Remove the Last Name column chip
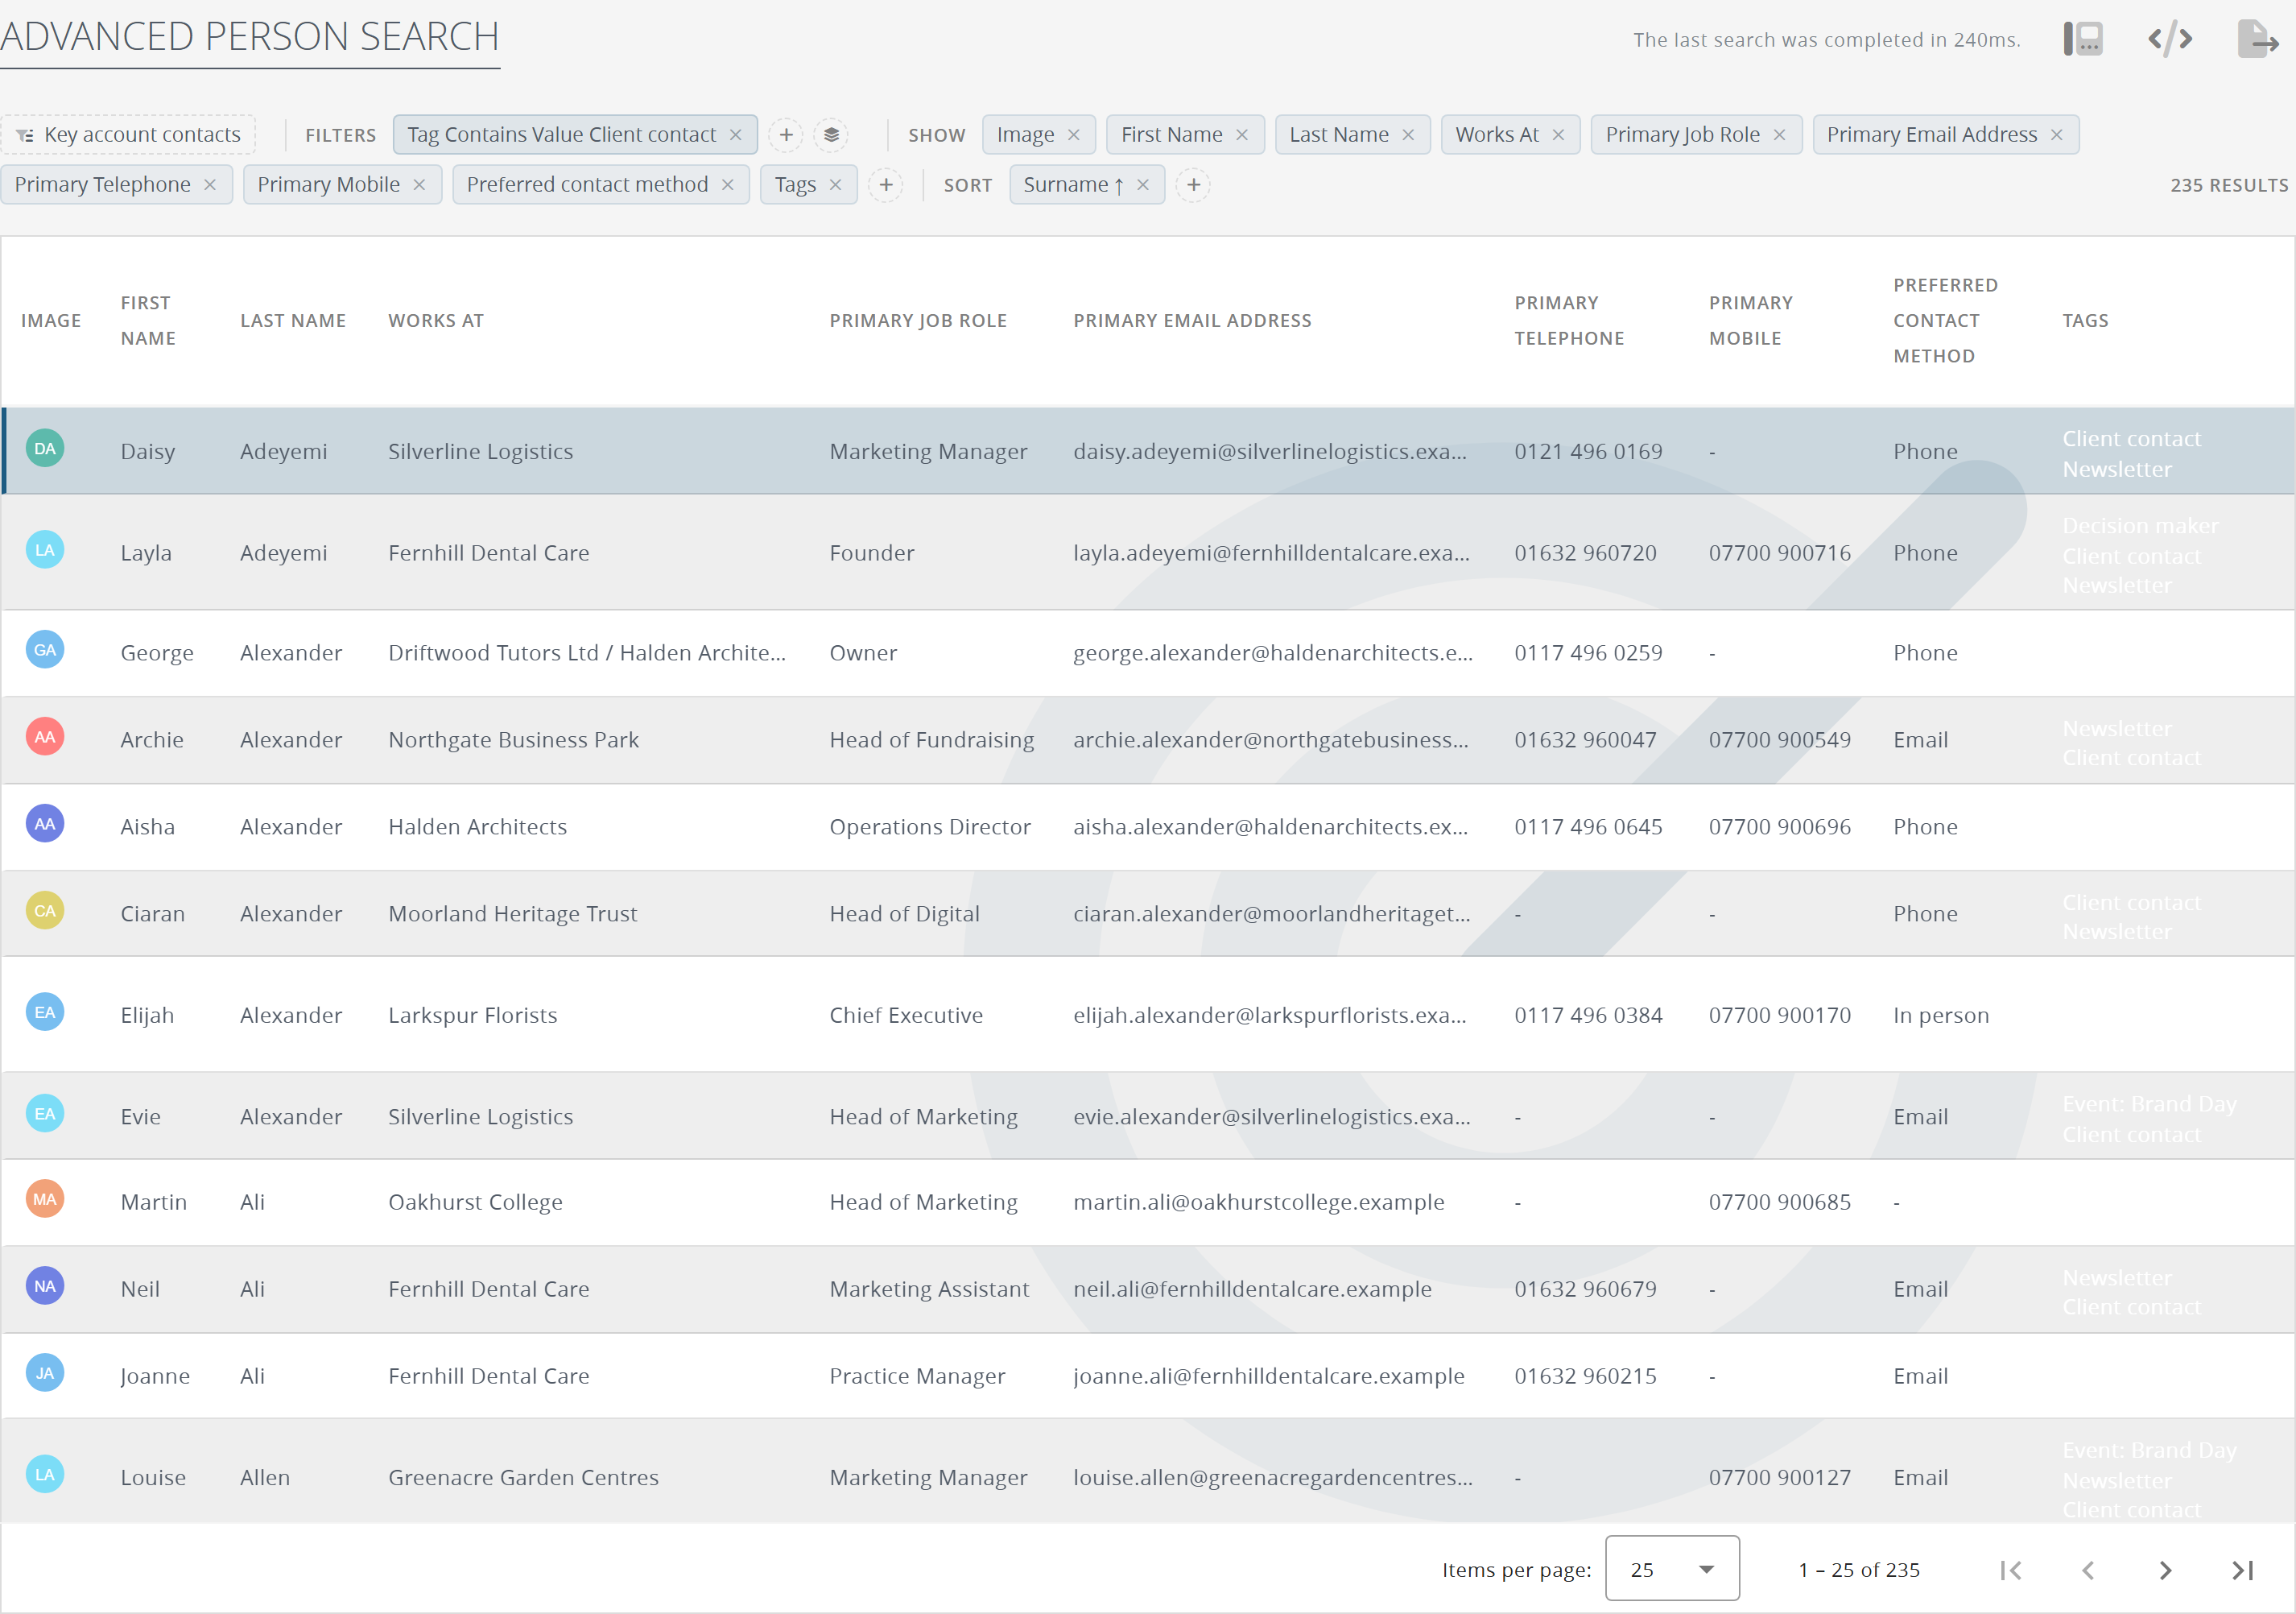Viewport: 2296px width, 1614px height. 1407,134
